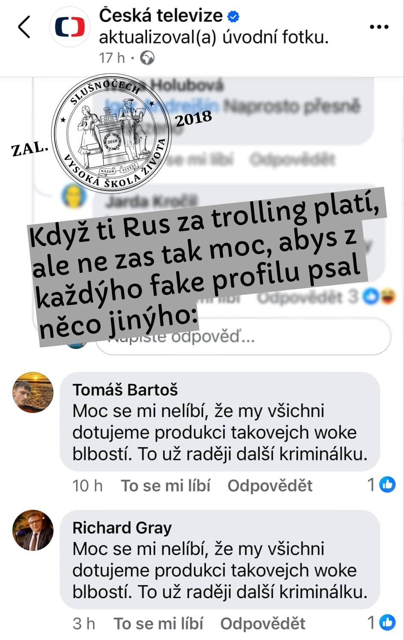
Task: Open the three-dot post options menu
Action: 379,27
